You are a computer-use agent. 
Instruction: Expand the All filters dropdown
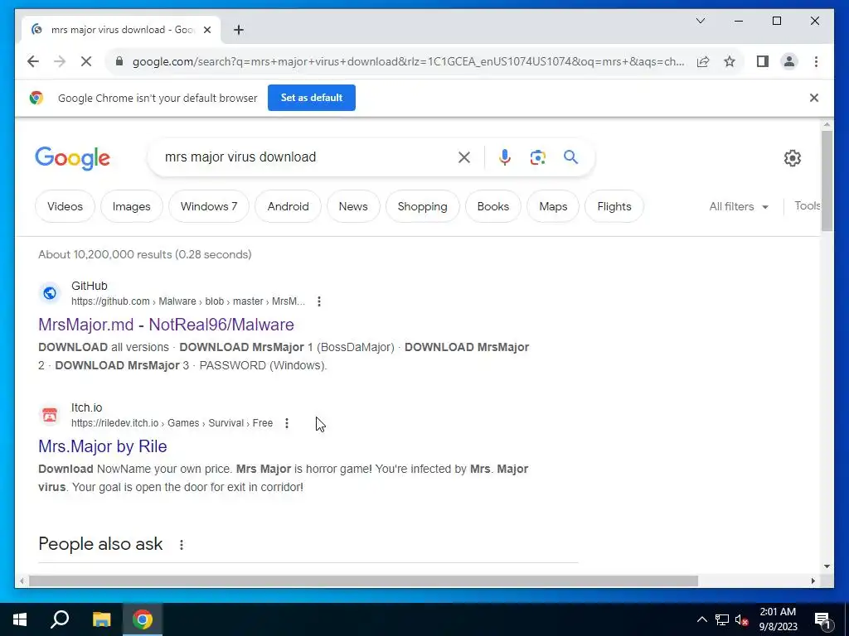coord(739,206)
